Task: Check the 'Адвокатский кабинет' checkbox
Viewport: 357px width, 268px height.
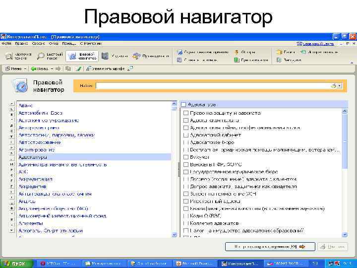Action: 186,135
